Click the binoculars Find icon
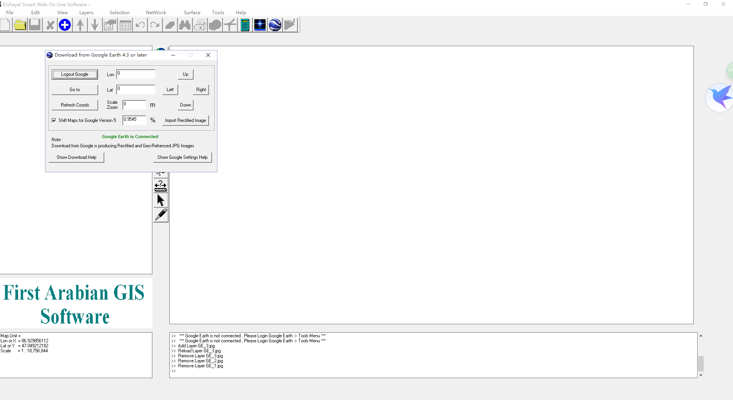Screen dimensions: 733x400 coord(185,25)
